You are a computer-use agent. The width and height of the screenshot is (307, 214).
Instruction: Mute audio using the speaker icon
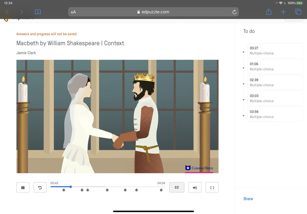coord(195,187)
